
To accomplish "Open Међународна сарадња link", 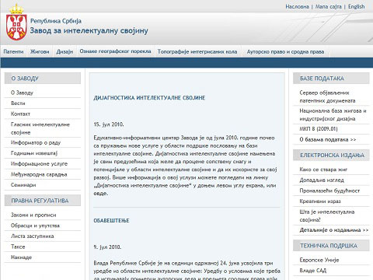I will 39,174.
